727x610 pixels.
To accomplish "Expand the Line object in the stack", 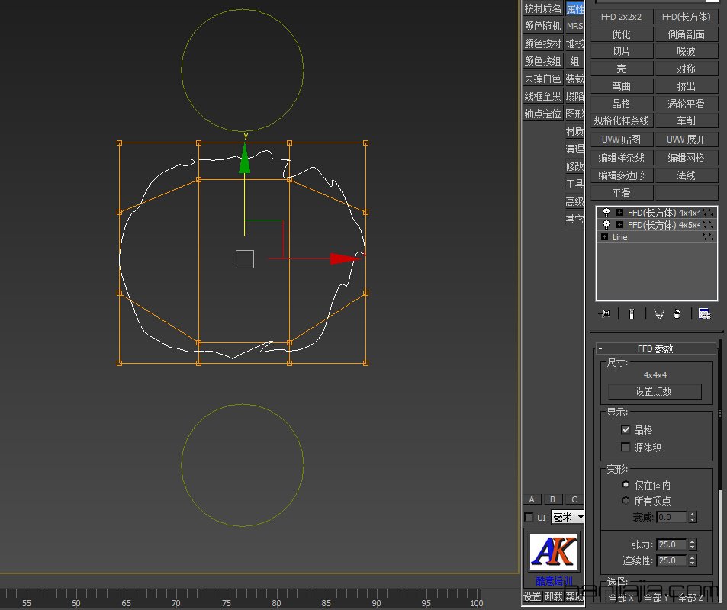I will [x=605, y=237].
